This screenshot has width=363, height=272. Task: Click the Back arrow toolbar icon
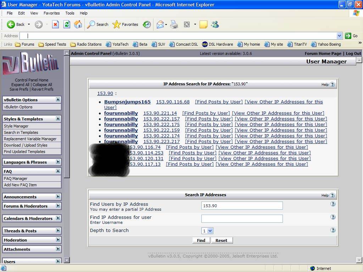pyautogui.click(x=11, y=24)
